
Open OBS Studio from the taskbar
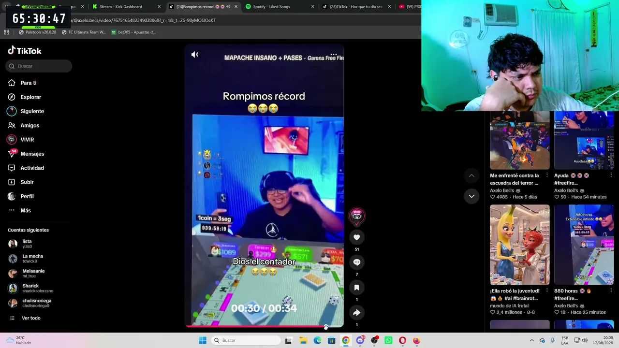point(374,341)
